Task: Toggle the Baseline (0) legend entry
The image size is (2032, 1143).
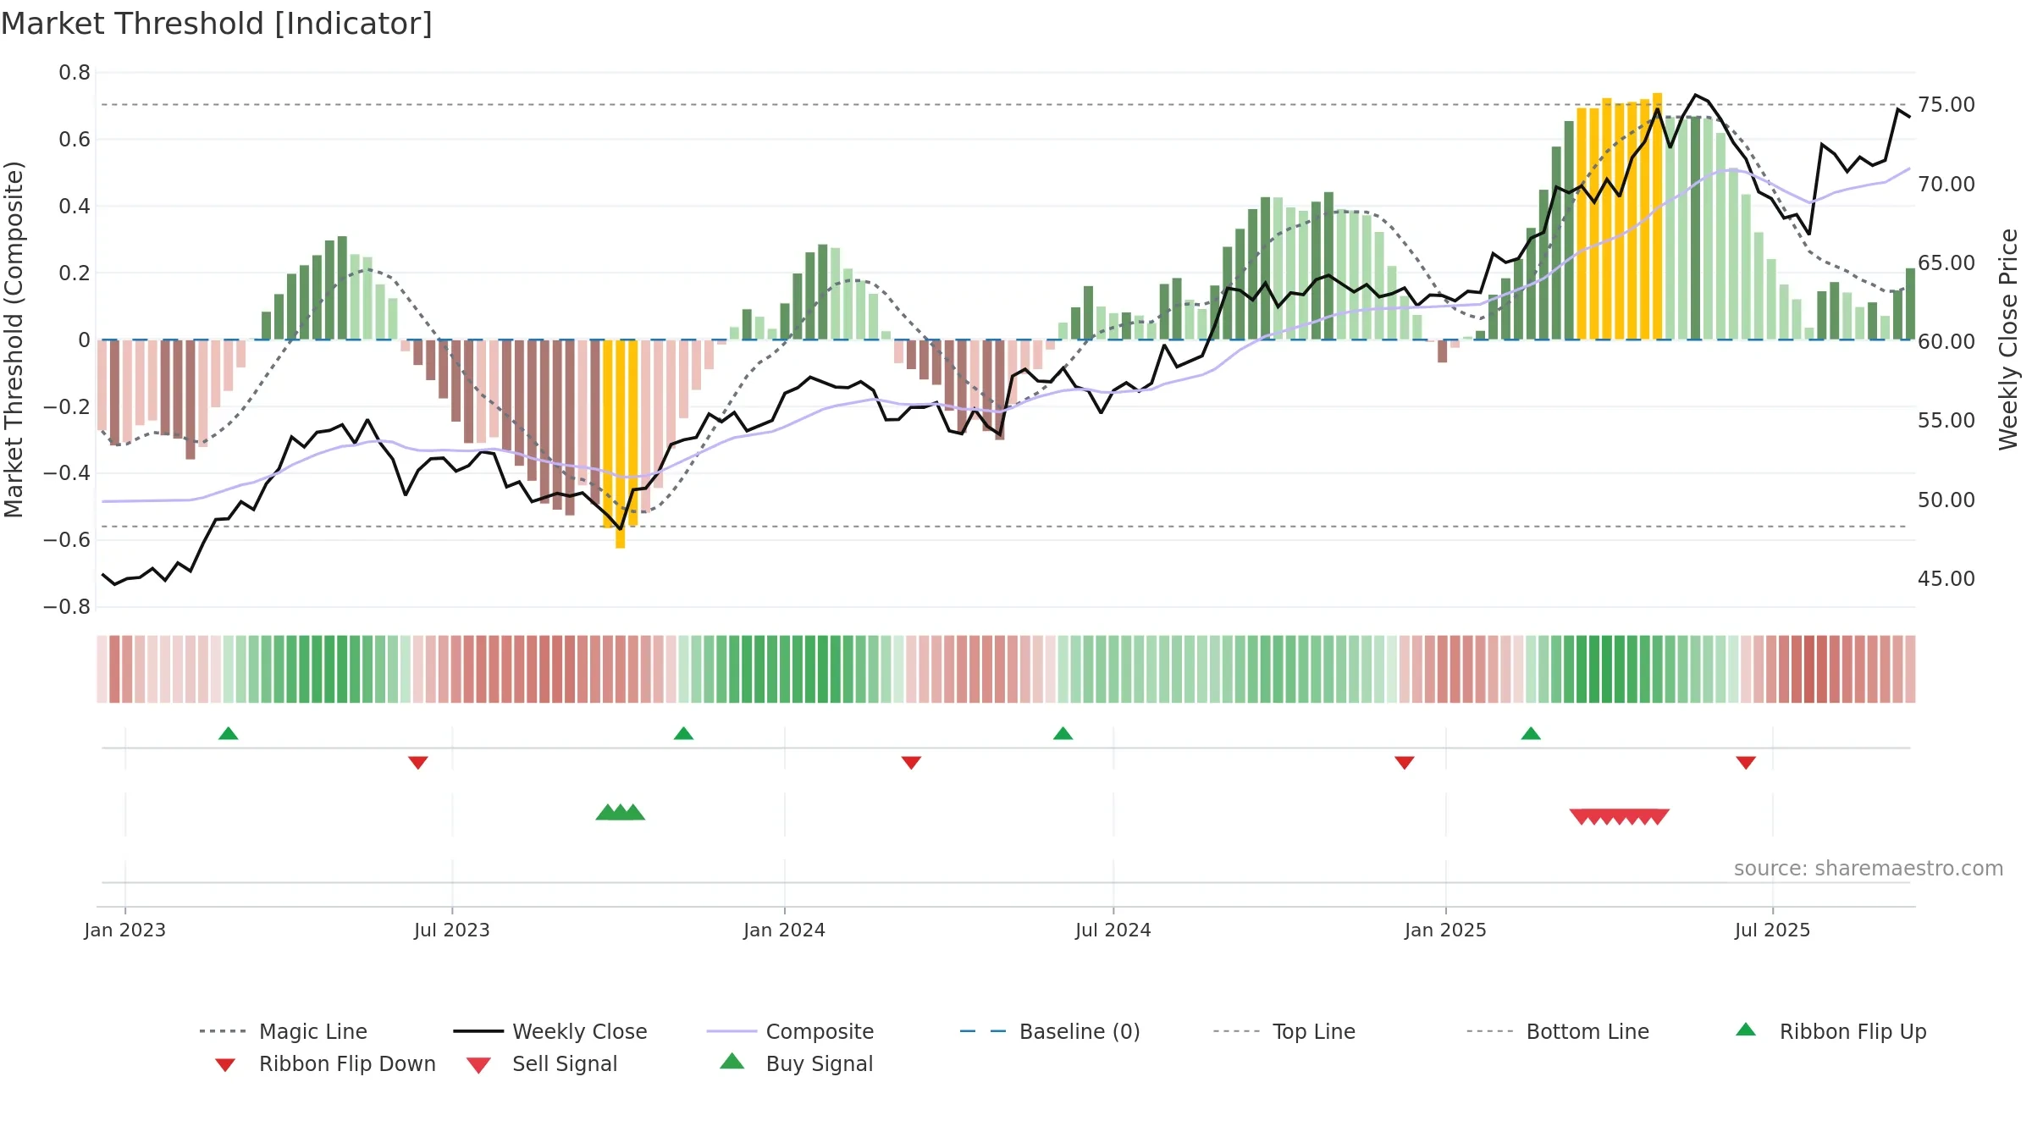Action: point(1050,1031)
